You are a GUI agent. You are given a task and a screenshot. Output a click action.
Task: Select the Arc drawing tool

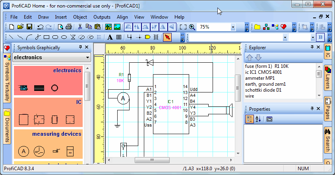click(29, 37)
